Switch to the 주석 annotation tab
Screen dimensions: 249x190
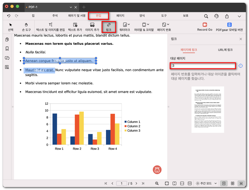(55, 16)
